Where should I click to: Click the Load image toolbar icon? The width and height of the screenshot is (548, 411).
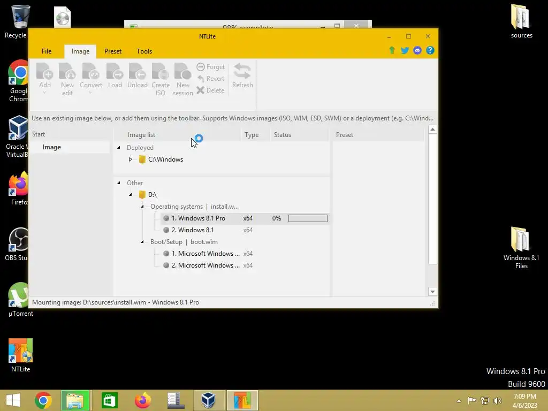115,75
